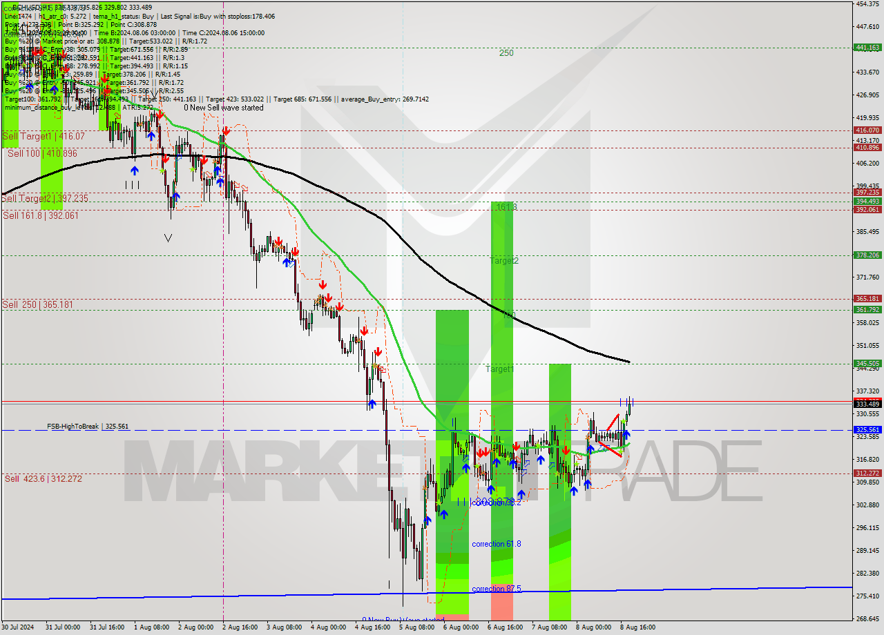Click the 'correction 61.8' label
Screen dimensions: 884x635
point(497,544)
